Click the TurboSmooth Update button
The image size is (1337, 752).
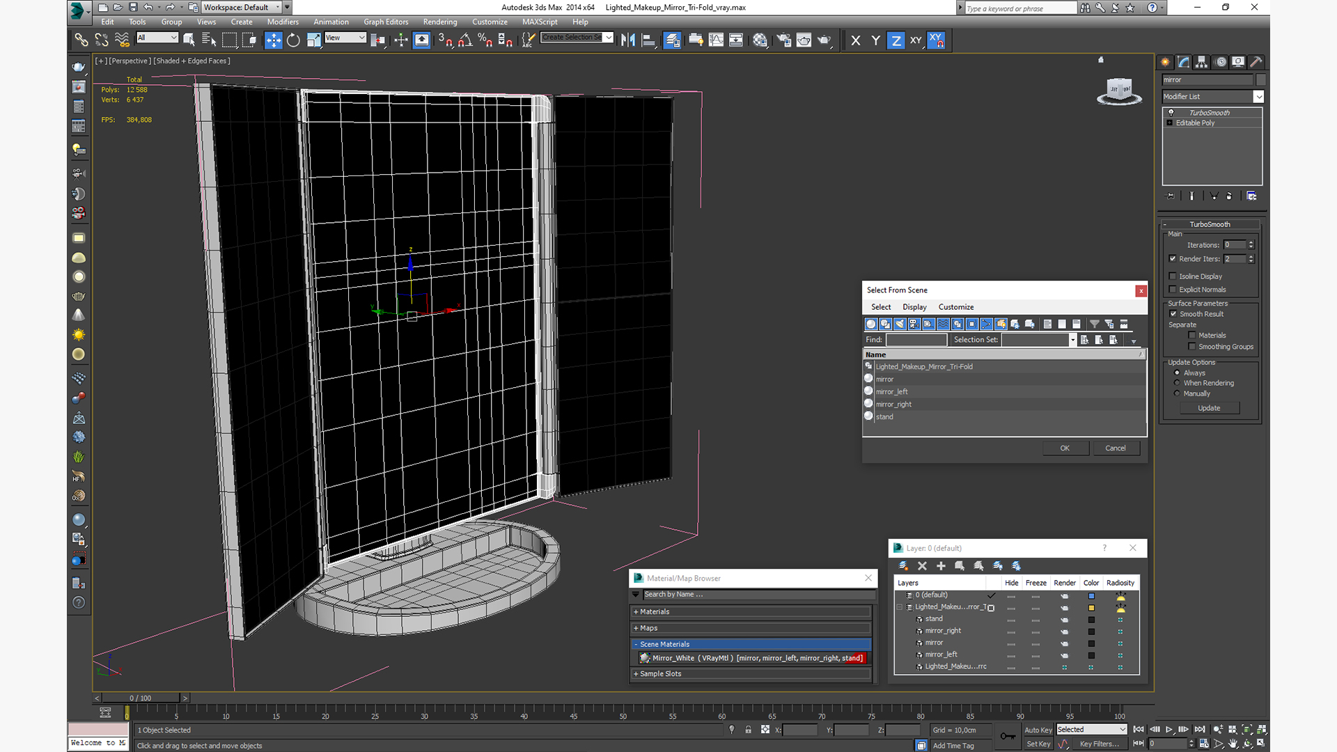coord(1209,408)
